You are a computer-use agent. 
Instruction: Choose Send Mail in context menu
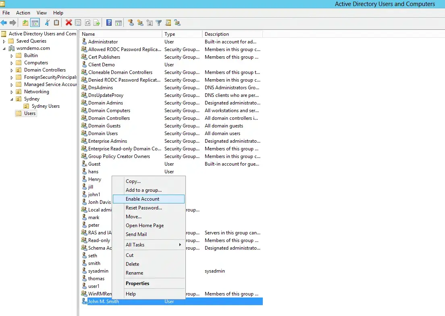[149, 234]
